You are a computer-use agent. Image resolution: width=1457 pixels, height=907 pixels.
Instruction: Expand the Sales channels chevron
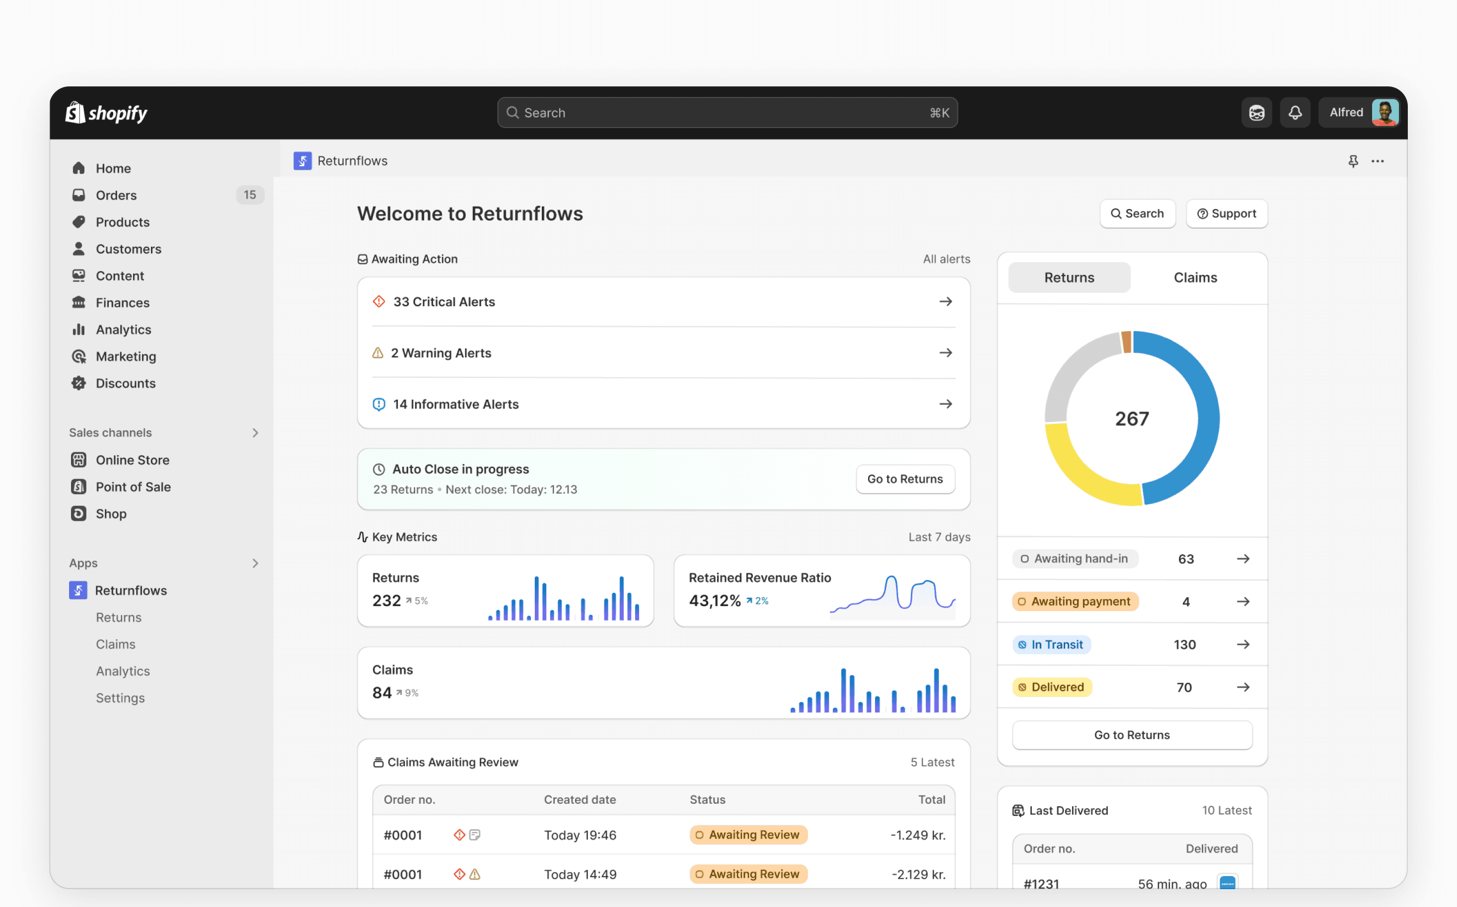pos(255,432)
